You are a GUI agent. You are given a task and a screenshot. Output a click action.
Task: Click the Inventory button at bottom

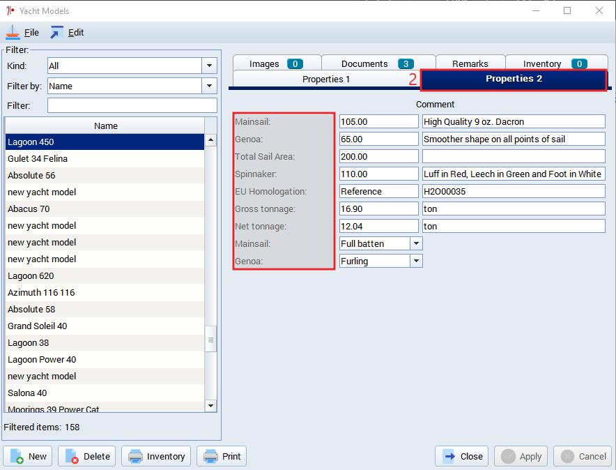pos(156,456)
